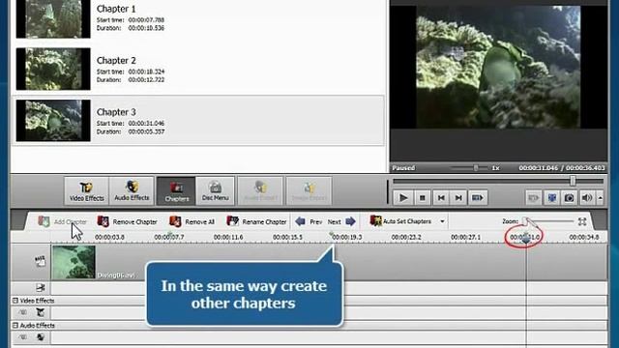This screenshot has width=619, height=348.
Task: Collapse the Video Effects track group
Action: [x=15, y=301]
